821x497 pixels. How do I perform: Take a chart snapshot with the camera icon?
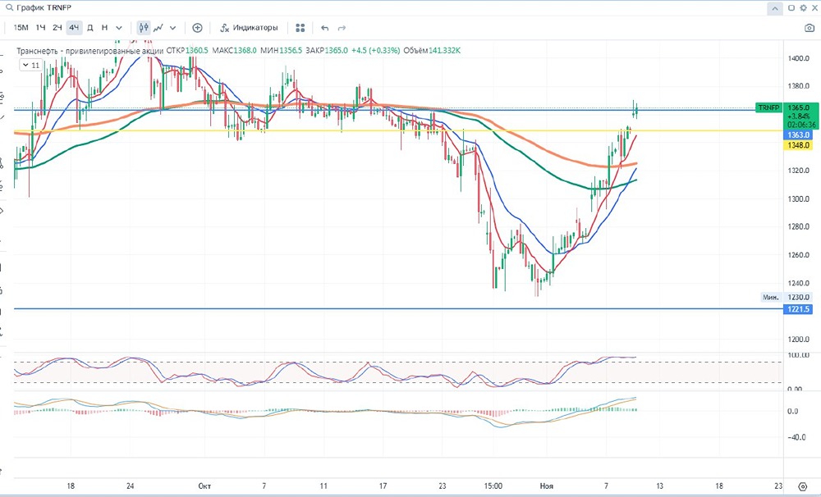coord(810,27)
